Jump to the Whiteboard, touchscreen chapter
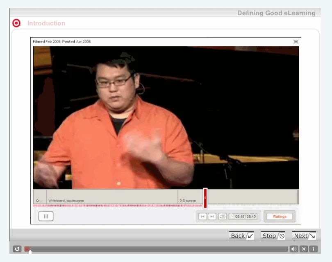The width and height of the screenshot is (332, 262). tap(112, 197)
